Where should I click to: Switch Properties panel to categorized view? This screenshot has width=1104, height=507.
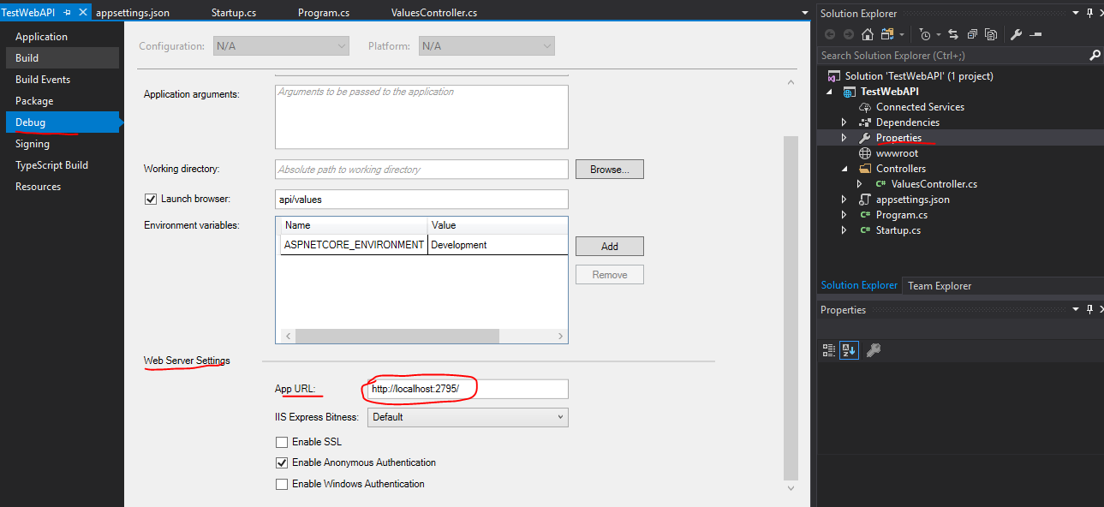pos(827,350)
